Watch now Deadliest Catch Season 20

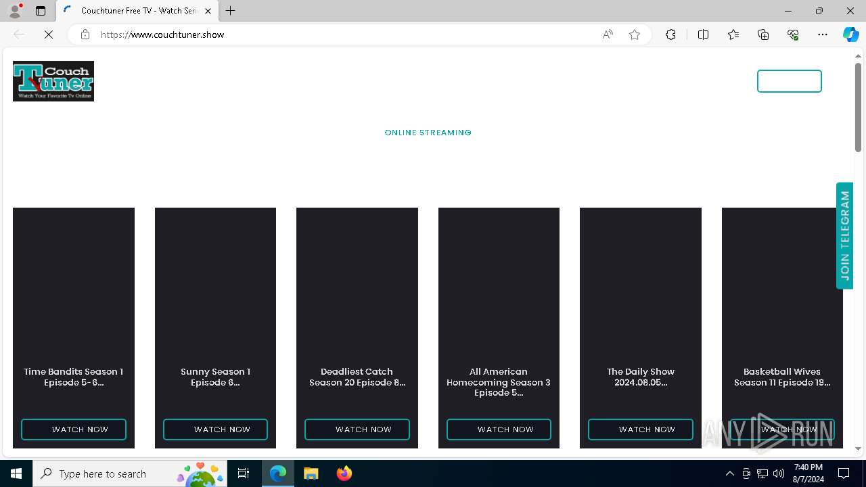pos(357,430)
